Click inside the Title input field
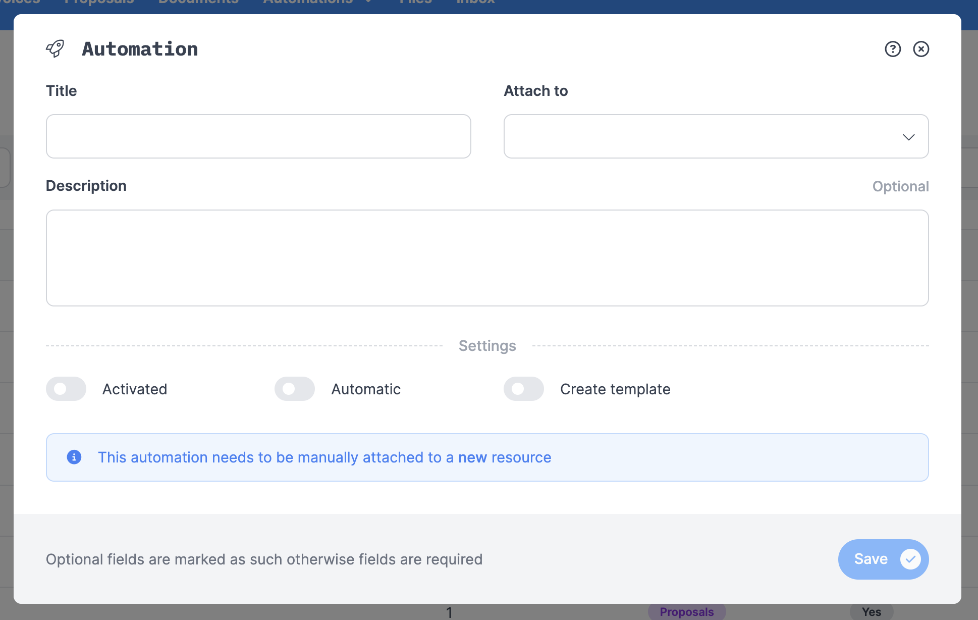This screenshot has width=978, height=620. pyautogui.click(x=258, y=136)
